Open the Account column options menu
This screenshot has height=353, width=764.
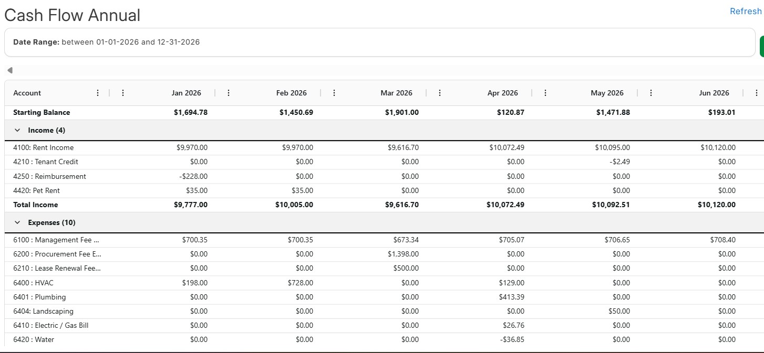click(97, 93)
